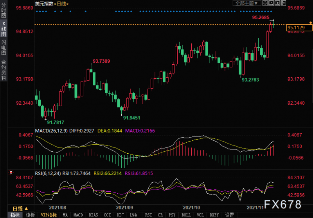Switch to the 模板 tab
The width and height of the screenshot is (313, 218).
[30, 215]
